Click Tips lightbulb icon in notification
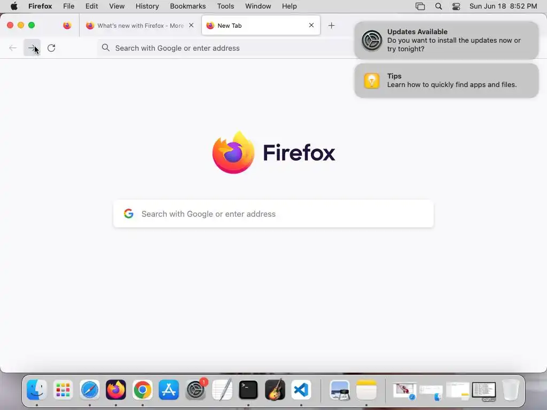Screen dimensions: 547x410 tap(372, 81)
